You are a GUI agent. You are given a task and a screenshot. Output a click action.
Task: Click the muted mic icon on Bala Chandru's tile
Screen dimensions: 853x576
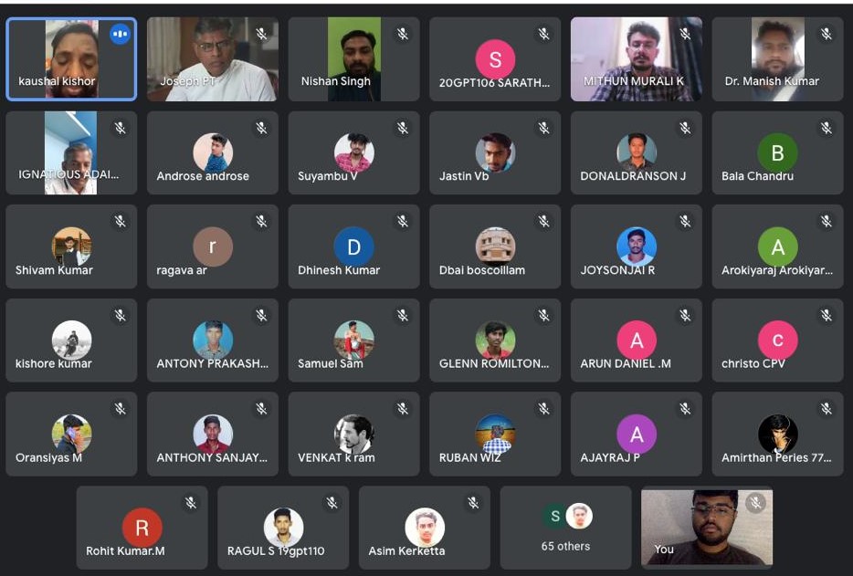pyautogui.click(x=827, y=129)
